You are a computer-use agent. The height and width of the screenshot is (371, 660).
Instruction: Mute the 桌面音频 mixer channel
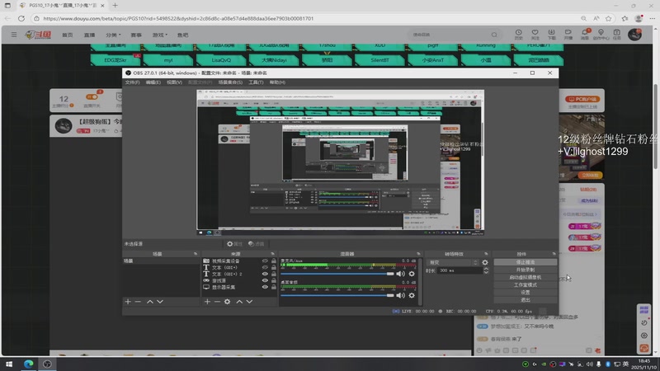click(400, 295)
